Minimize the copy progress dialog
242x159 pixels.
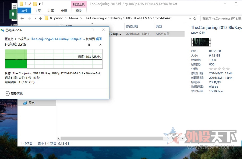81,30
